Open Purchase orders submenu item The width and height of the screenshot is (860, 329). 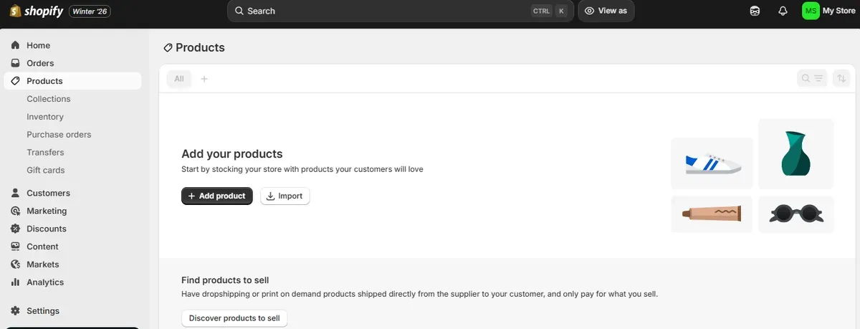59,135
